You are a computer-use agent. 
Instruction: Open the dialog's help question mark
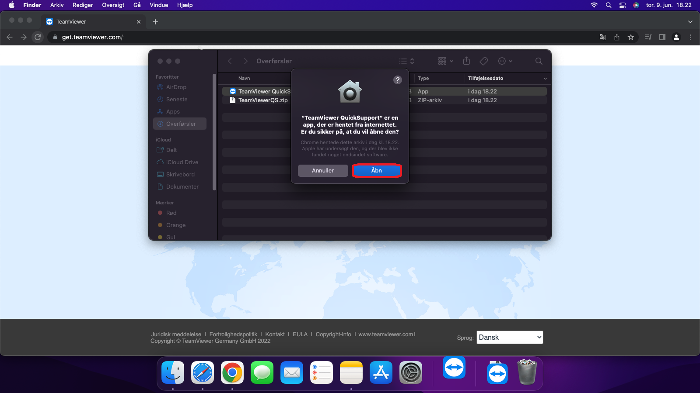click(x=397, y=79)
